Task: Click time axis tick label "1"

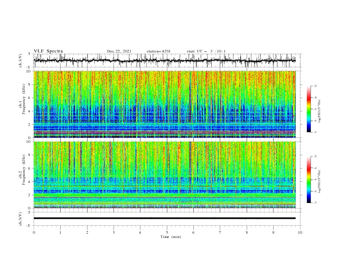Action: 60,232
